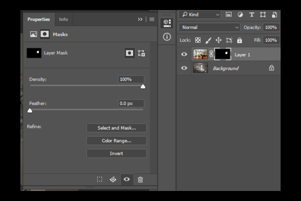Image resolution: width=301 pixels, height=201 pixels.
Task: Open the blend mode dropdown showing Normal
Action: coord(209,27)
